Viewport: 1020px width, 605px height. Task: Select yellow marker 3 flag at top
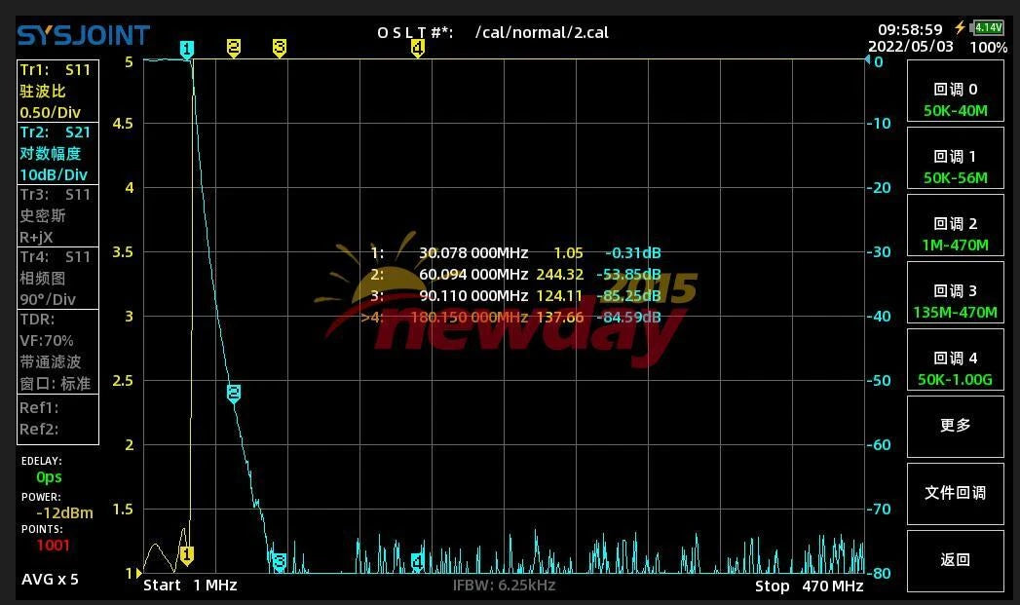pyautogui.click(x=280, y=48)
